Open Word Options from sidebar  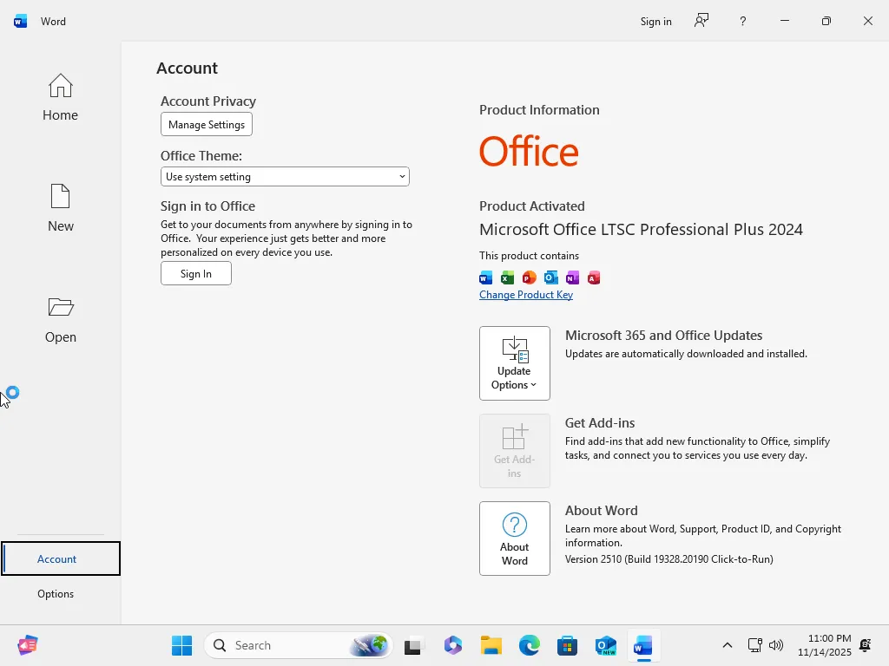[56, 593]
